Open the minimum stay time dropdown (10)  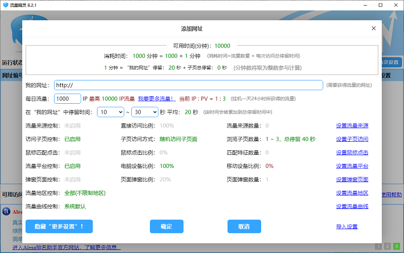111,112
